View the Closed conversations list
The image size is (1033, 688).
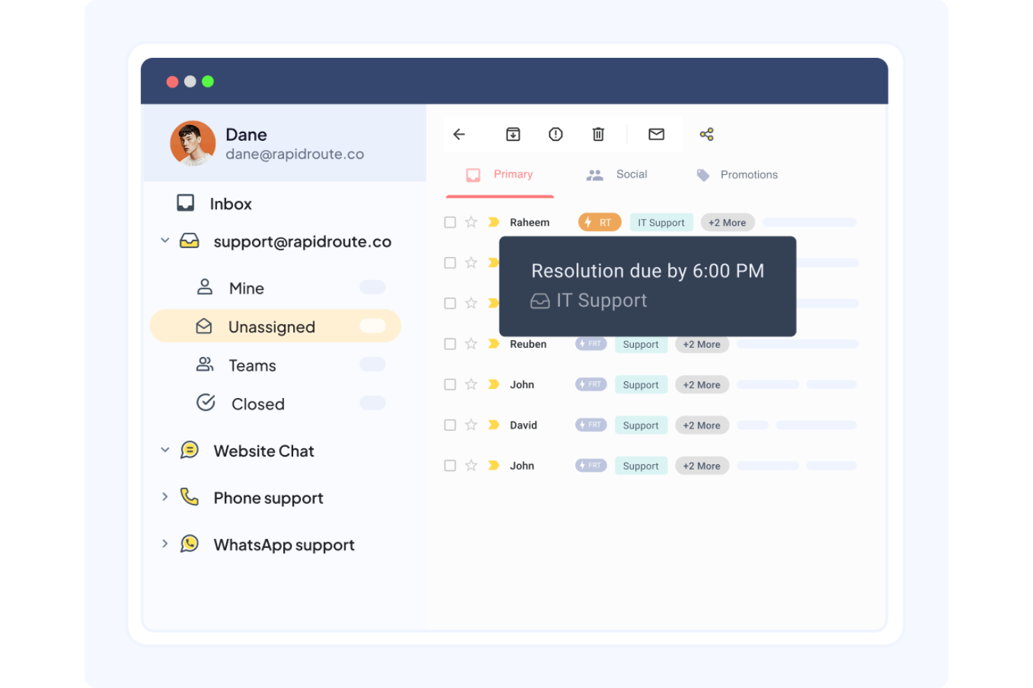pos(257,404)
